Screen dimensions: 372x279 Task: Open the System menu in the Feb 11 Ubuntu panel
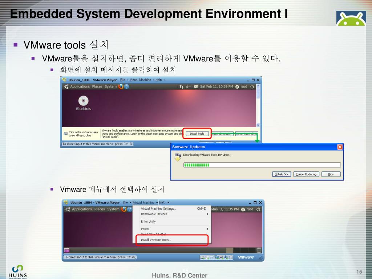point(110,86)
